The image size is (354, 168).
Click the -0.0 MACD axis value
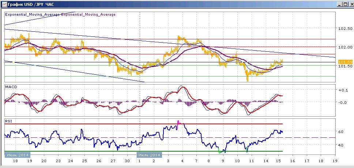[x=342, y=102]
